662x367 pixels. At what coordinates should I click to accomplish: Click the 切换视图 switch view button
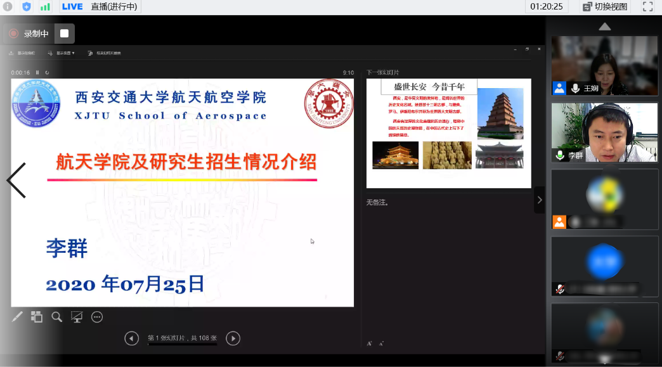605,7
